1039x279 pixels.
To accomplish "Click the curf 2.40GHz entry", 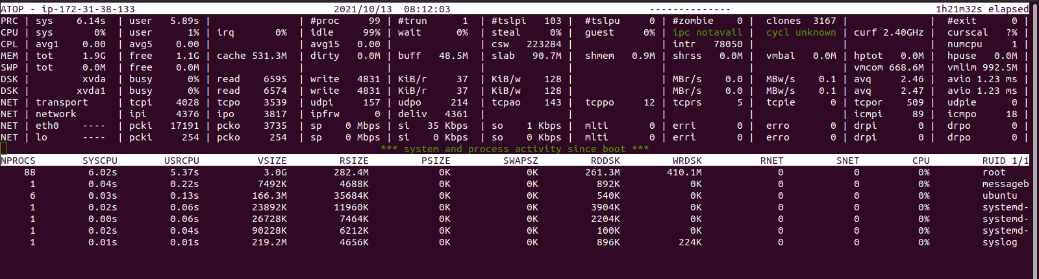I will 888,32.
